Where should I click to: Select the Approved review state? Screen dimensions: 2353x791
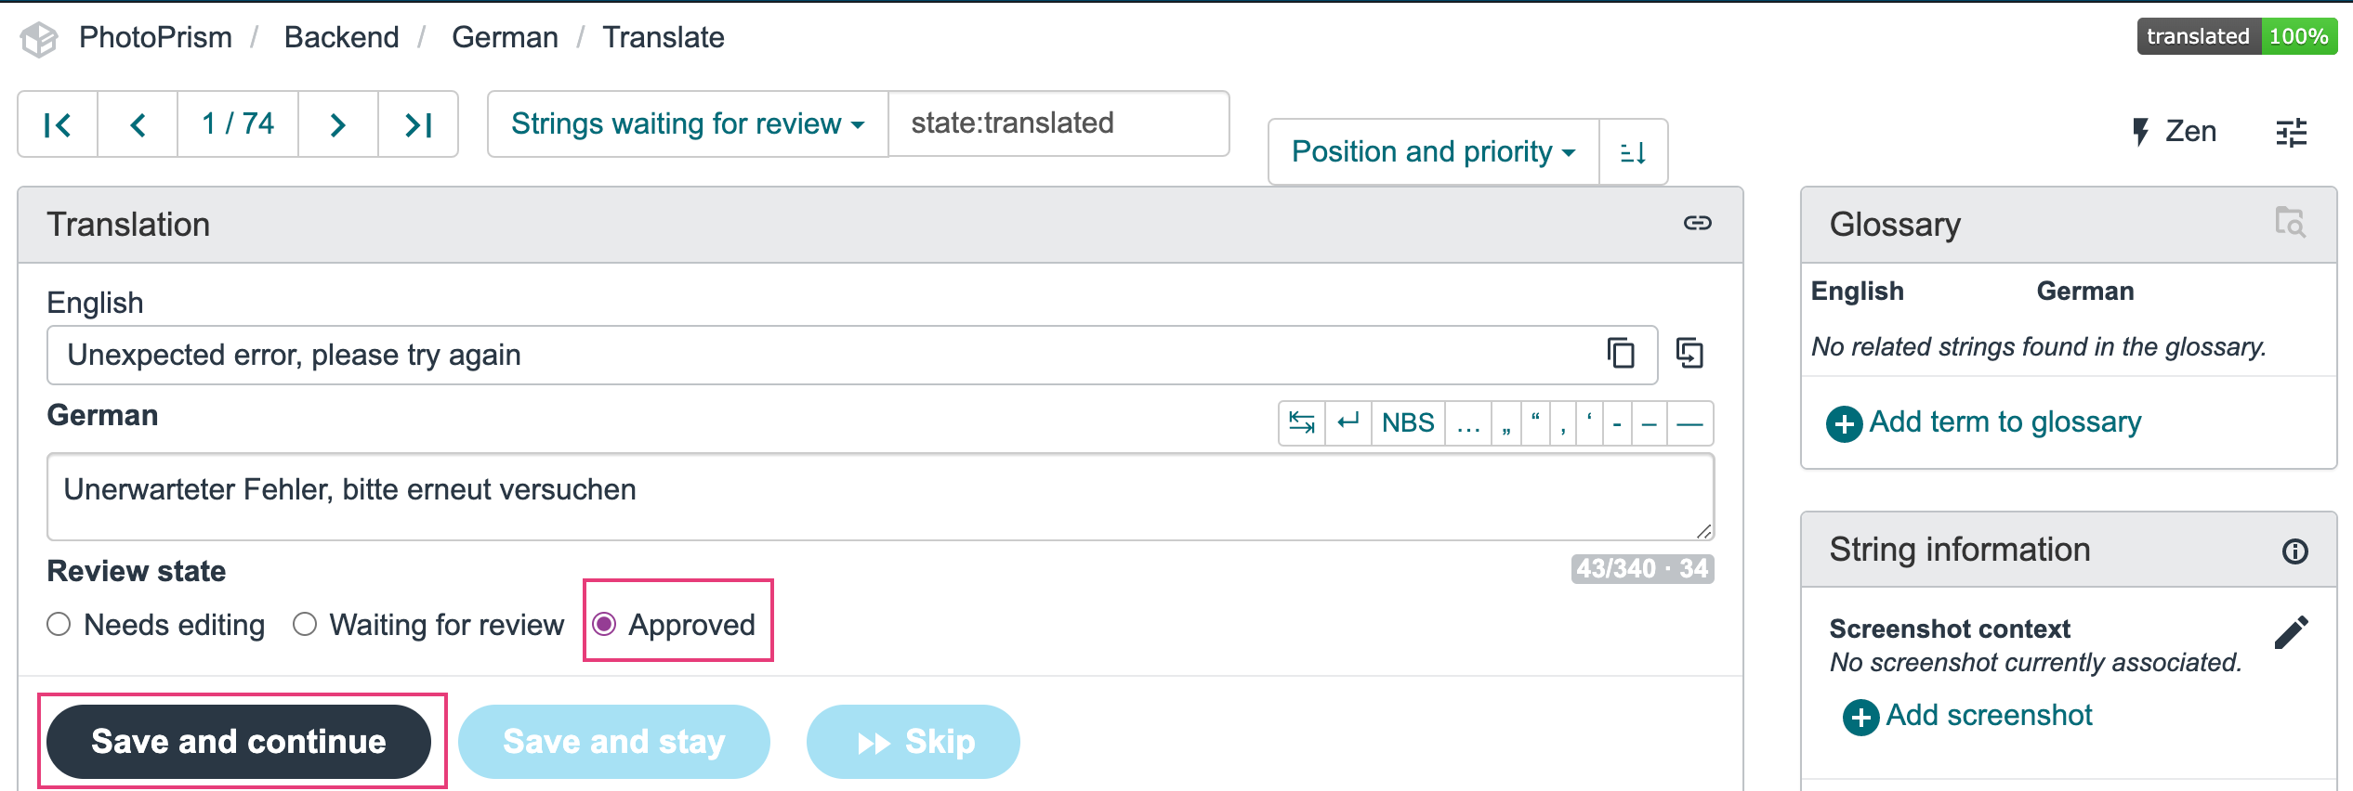[606, 624]
